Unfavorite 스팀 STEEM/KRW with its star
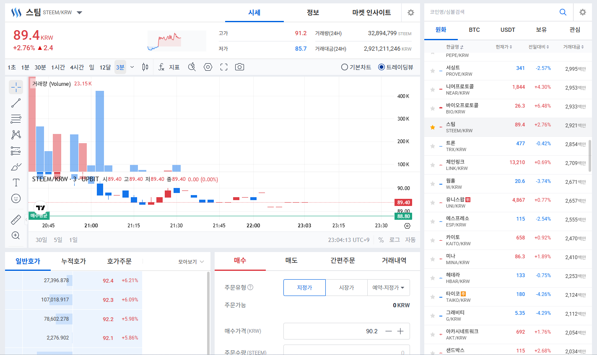597x355 pixels. pyautogui.click(x=432, y=127)
